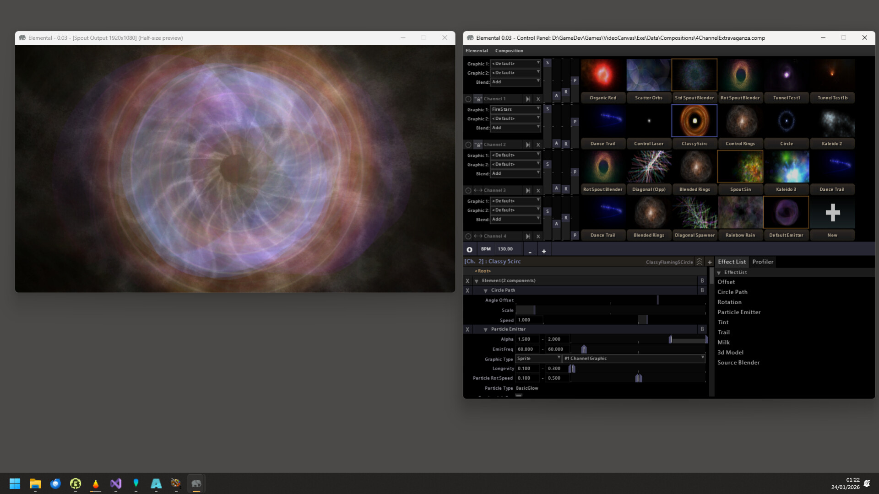Viewport: 879px width, 494px height.
Task: Select the Rainbow Rain preset thumbnail
Action: pyautogui.click(x=740, y=212)
